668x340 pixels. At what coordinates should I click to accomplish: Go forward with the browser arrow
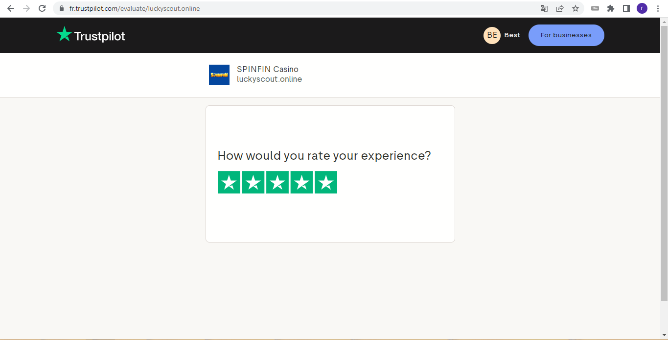tap(26, 8)
